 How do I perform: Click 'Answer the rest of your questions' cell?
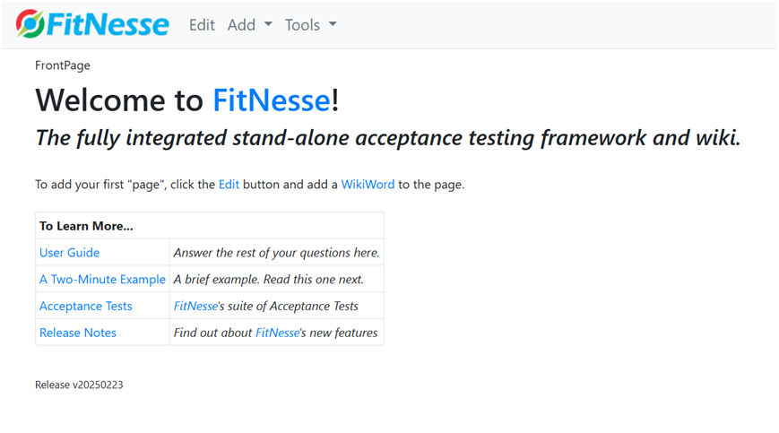coord(276,253)
